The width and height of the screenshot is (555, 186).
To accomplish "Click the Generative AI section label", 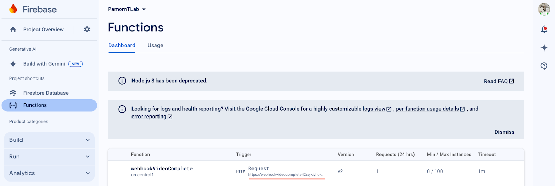I will tap(23, 49).
